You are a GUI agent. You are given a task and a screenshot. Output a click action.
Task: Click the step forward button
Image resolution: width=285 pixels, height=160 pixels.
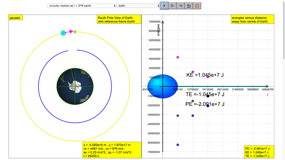172,6
